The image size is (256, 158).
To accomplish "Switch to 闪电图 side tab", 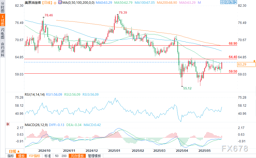I will [x=2, y=34].
